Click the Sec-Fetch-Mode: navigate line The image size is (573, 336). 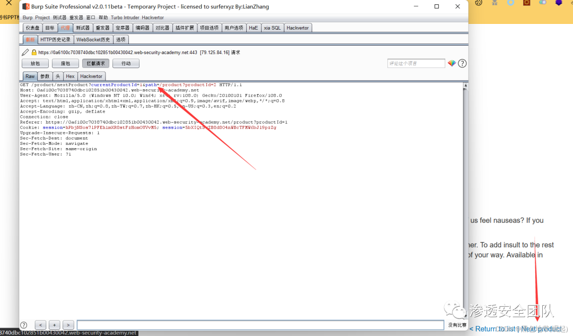coord(54,143)
